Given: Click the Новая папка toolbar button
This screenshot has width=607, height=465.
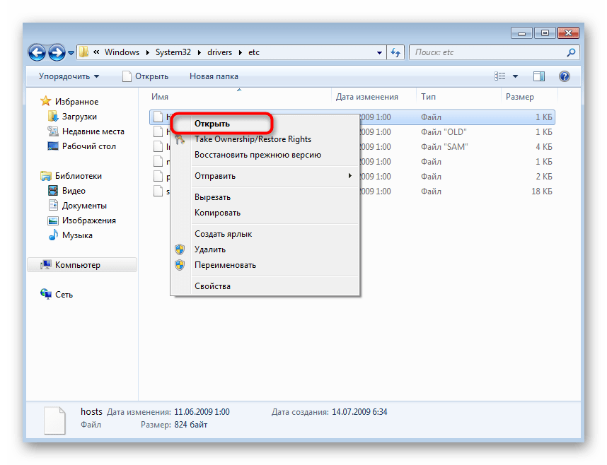Looking at the screenshot, I should pyautogui.click(x=214, y=76).
